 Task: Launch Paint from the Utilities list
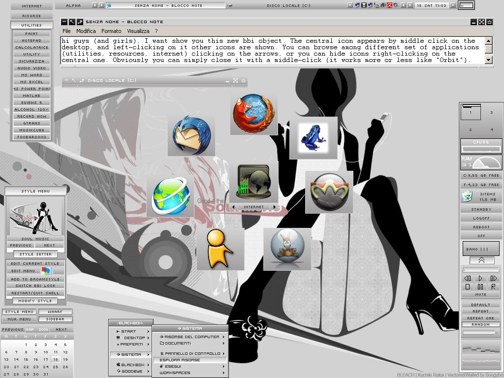(31, 33)
